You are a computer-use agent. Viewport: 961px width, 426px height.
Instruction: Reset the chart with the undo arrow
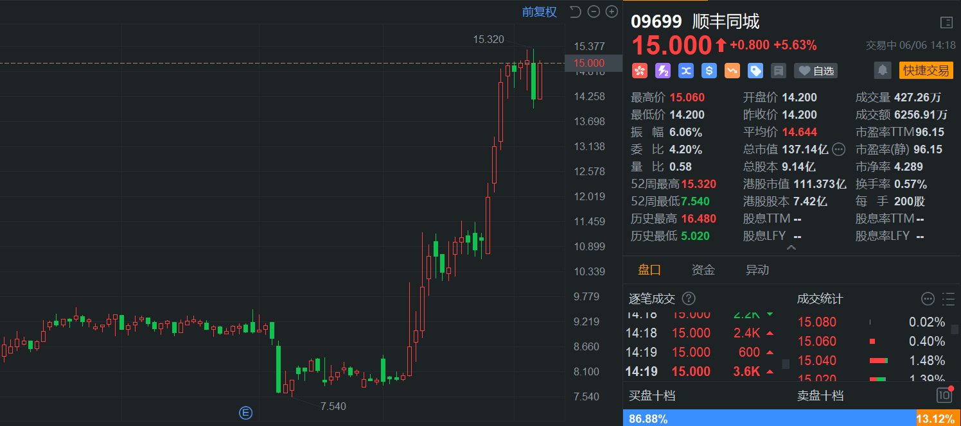[575, 12]
